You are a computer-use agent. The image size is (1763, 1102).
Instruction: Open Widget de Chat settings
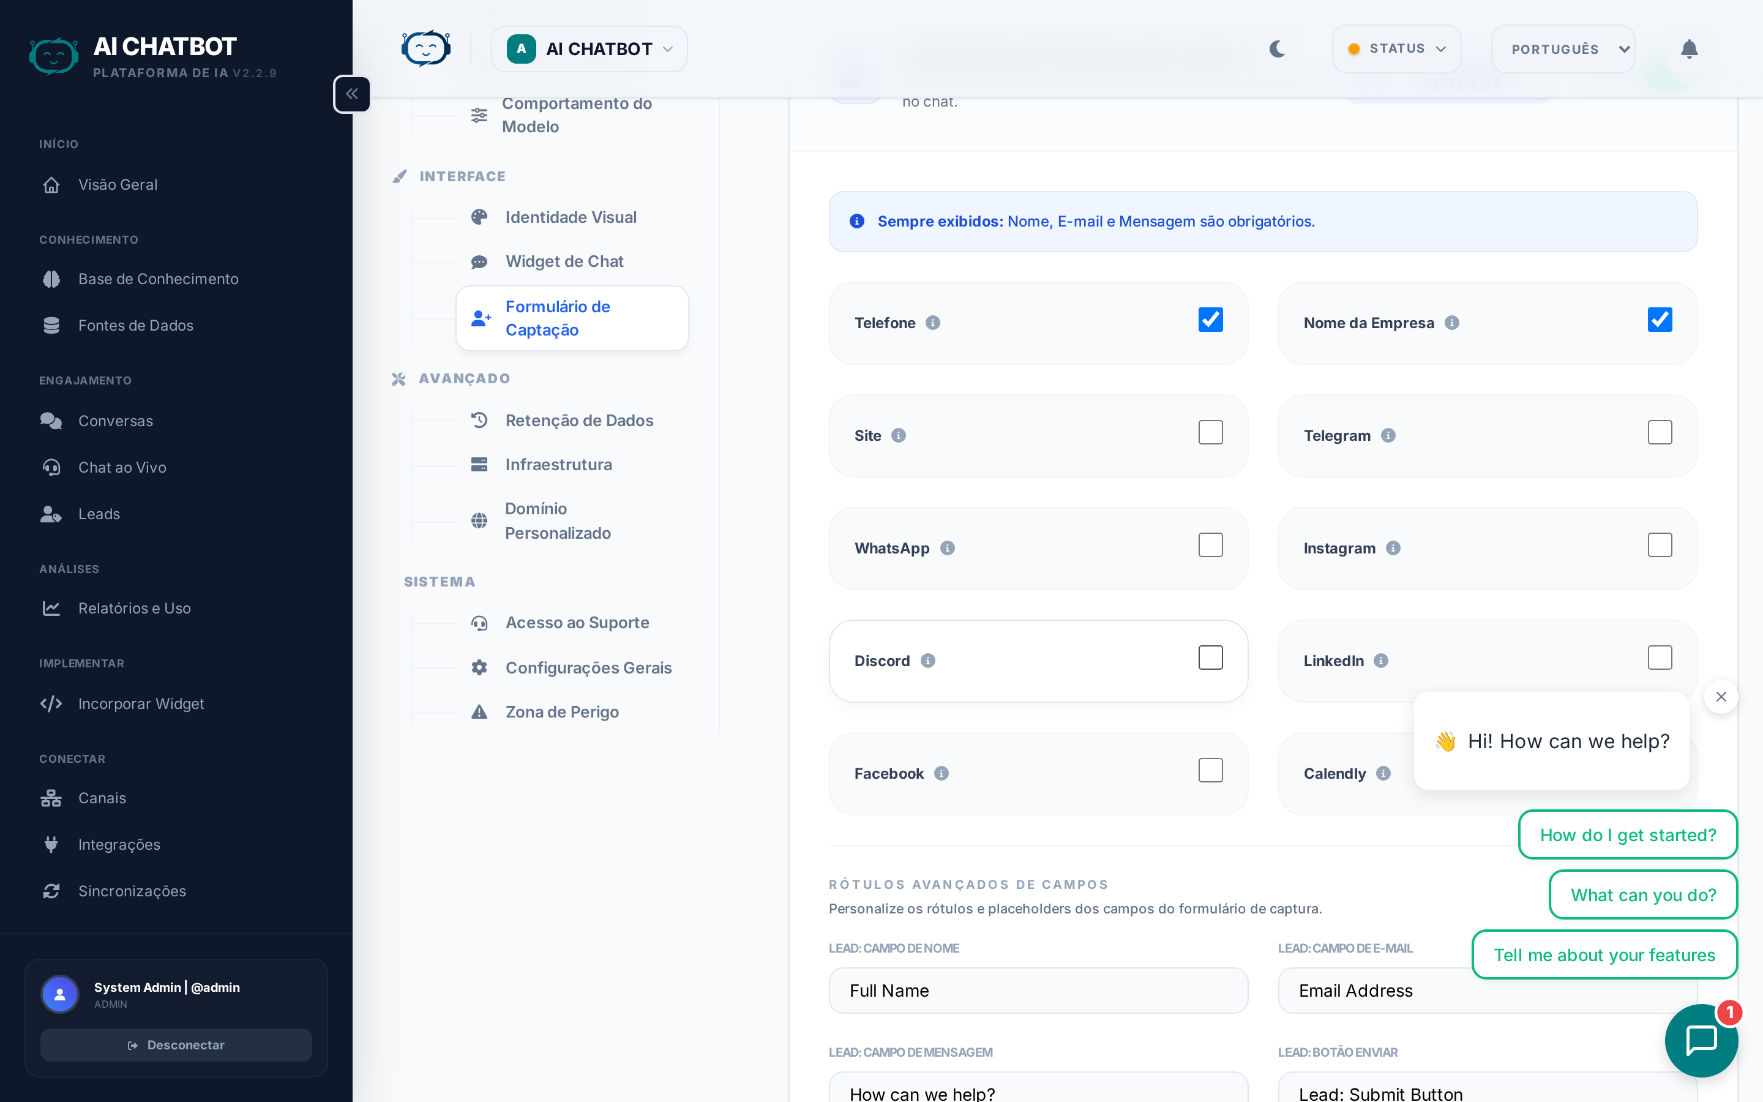[x=564, y=261]
